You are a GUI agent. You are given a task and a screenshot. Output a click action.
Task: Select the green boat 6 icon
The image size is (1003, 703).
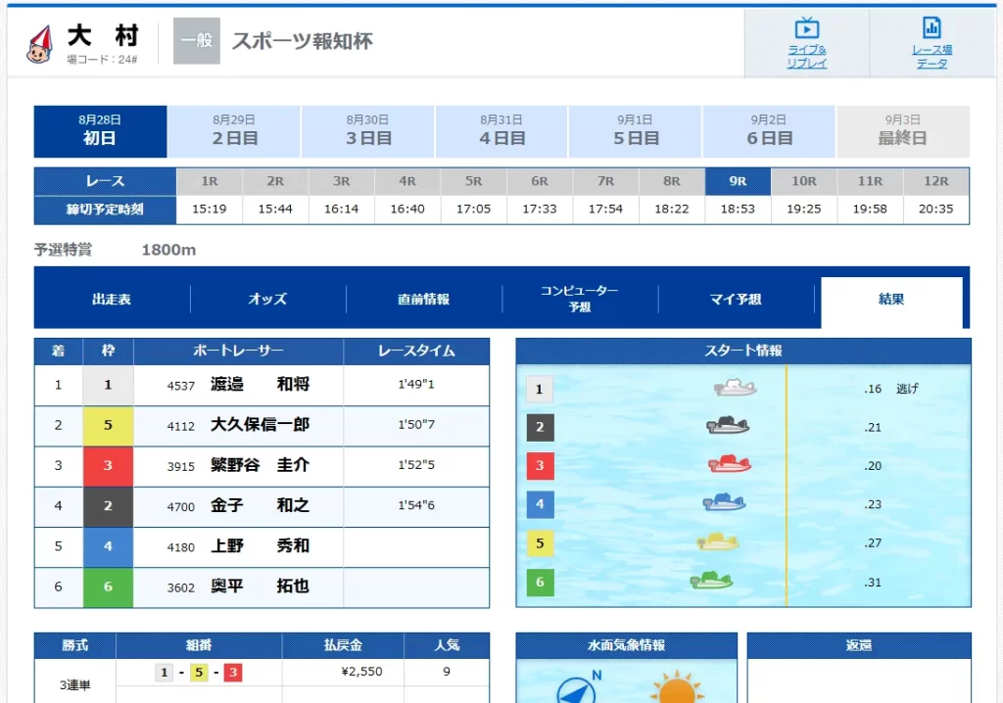pos(710,580)
